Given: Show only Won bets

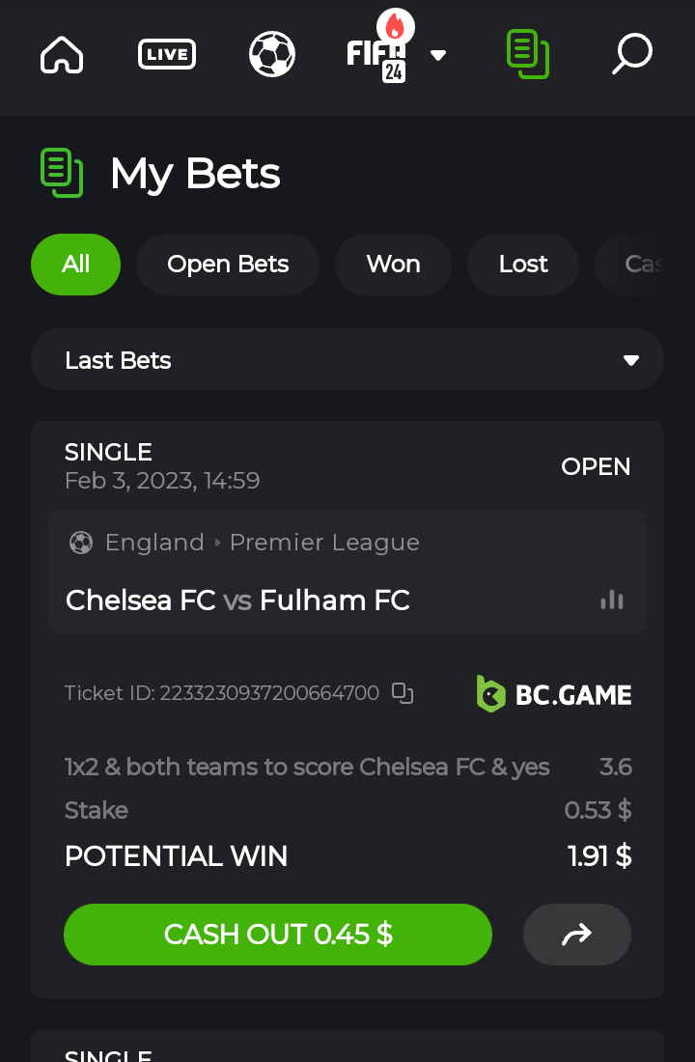Looking at the screenshot, I should click(393, 265).
